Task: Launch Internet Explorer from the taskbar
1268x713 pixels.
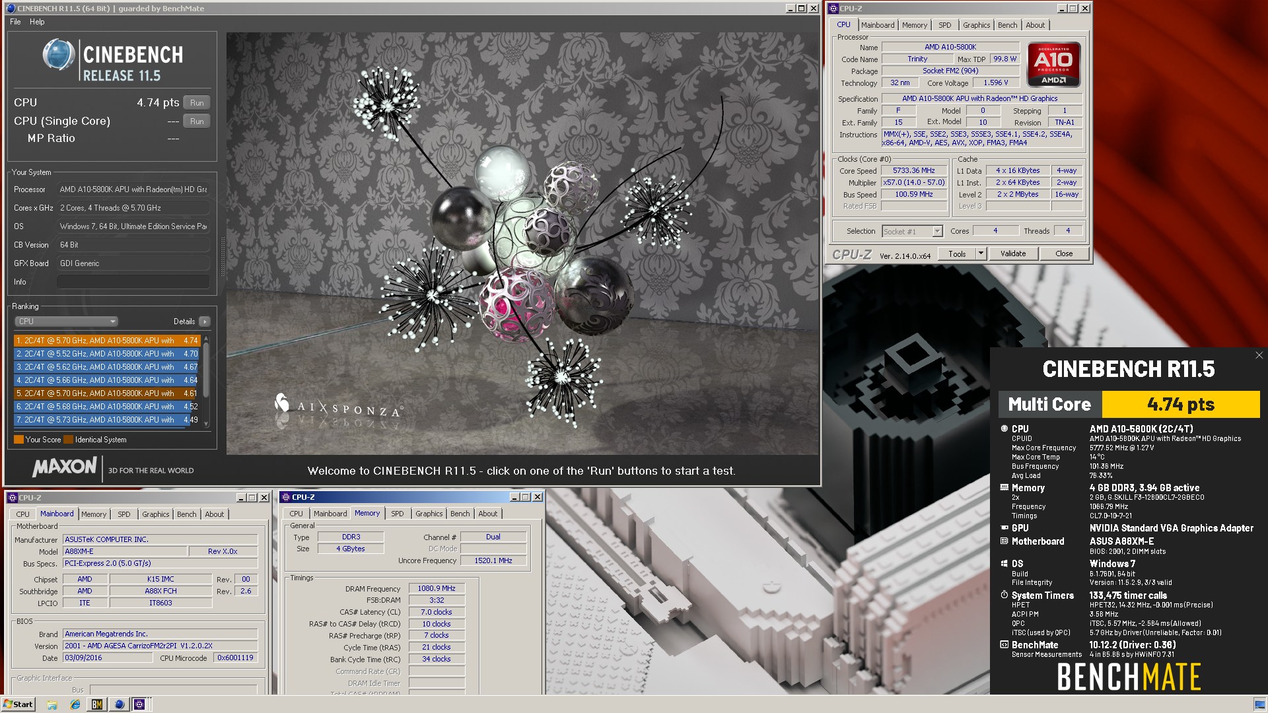Action: pyautogui.click(x=75, y=704)
